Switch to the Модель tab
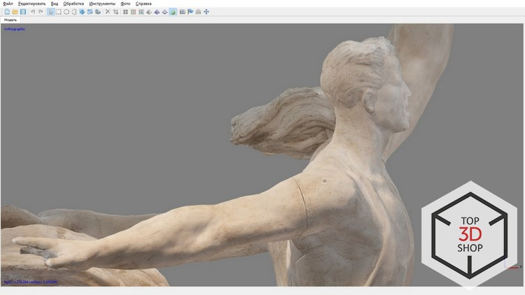Image resolution: width=525 pixels, height=295 pixels. 10,20
